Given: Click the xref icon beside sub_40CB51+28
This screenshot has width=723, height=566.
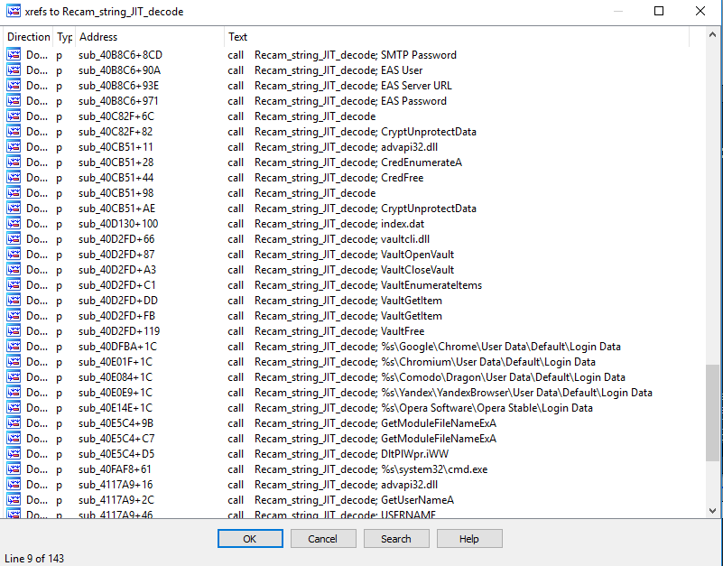Looking at the screenshot, I should pyautogui.click(x=14, y=162).
